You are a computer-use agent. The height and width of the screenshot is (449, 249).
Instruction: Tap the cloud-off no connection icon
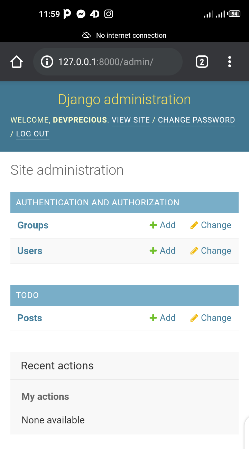pos(86,35)
